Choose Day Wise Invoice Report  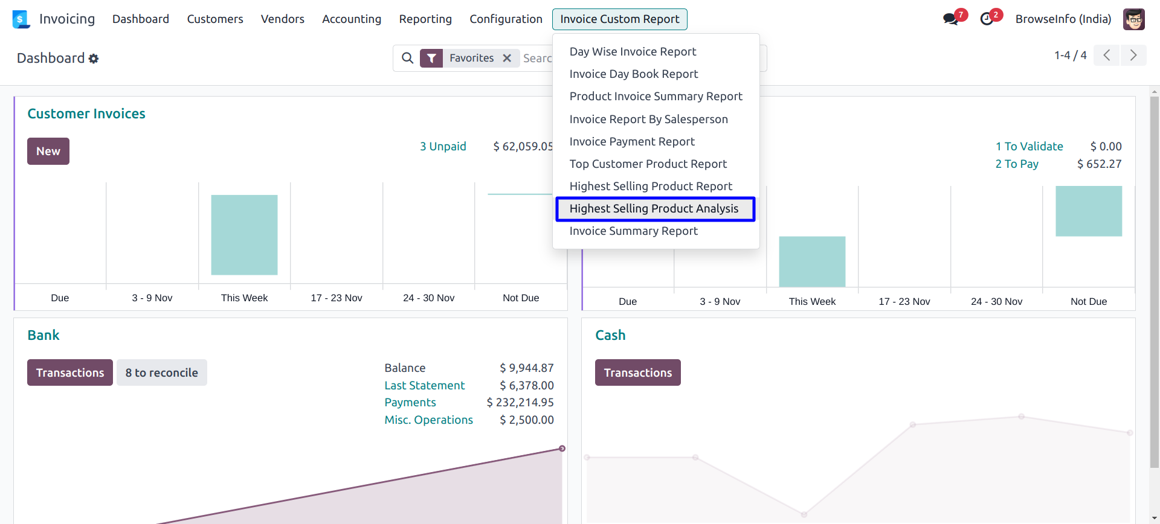[633, 52]
